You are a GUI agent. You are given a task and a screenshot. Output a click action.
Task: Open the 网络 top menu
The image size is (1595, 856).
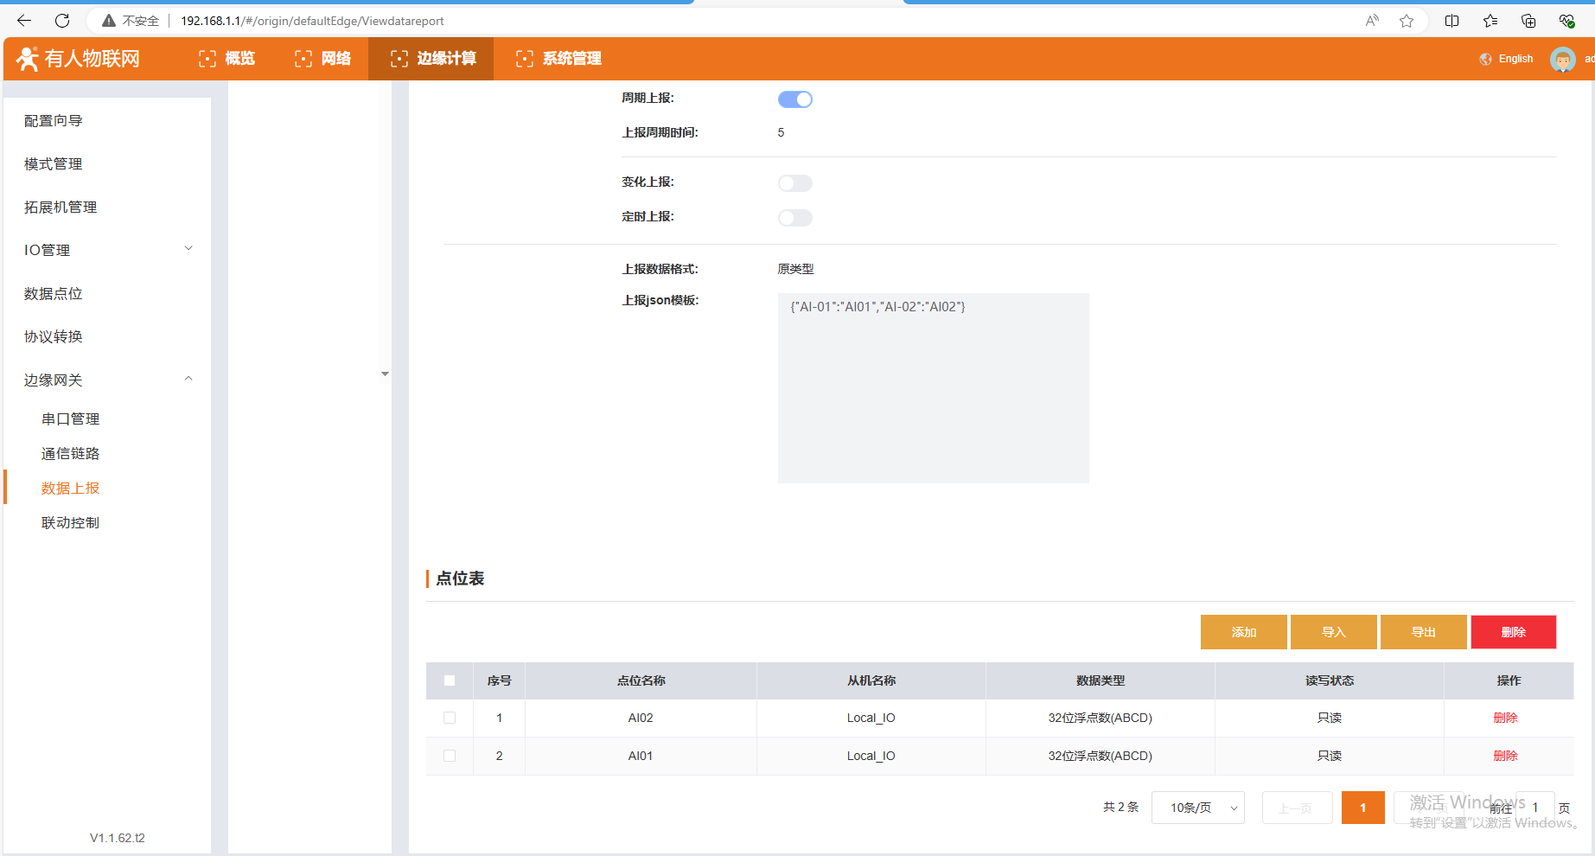pos(322,59)
